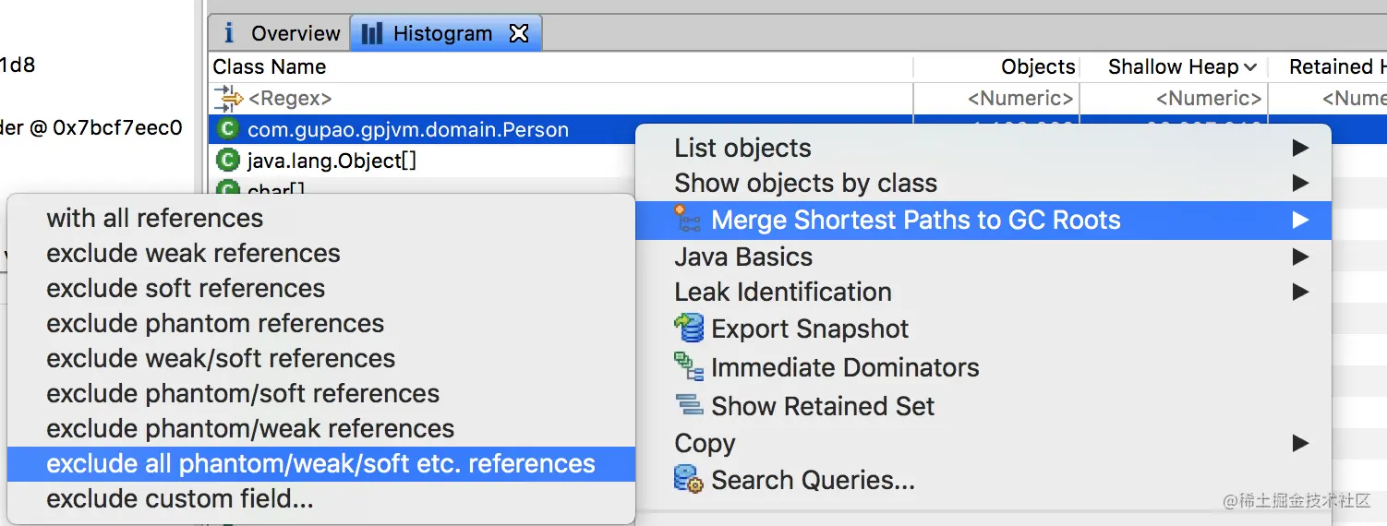
Task: Click the Search Queries icon
Action: (x=689, y=480)
